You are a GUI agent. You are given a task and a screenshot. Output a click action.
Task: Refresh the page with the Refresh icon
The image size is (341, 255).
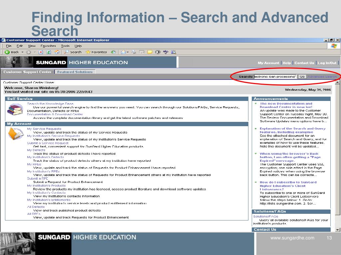click(x=49, y=52)
